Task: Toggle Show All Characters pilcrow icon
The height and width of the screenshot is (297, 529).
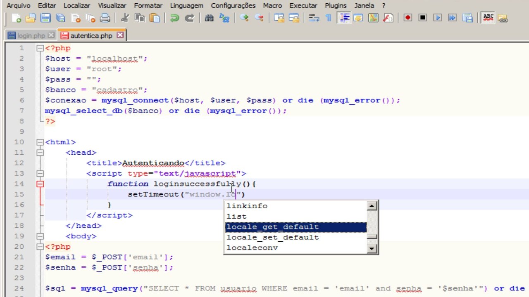Action: (x=329, y=18)
